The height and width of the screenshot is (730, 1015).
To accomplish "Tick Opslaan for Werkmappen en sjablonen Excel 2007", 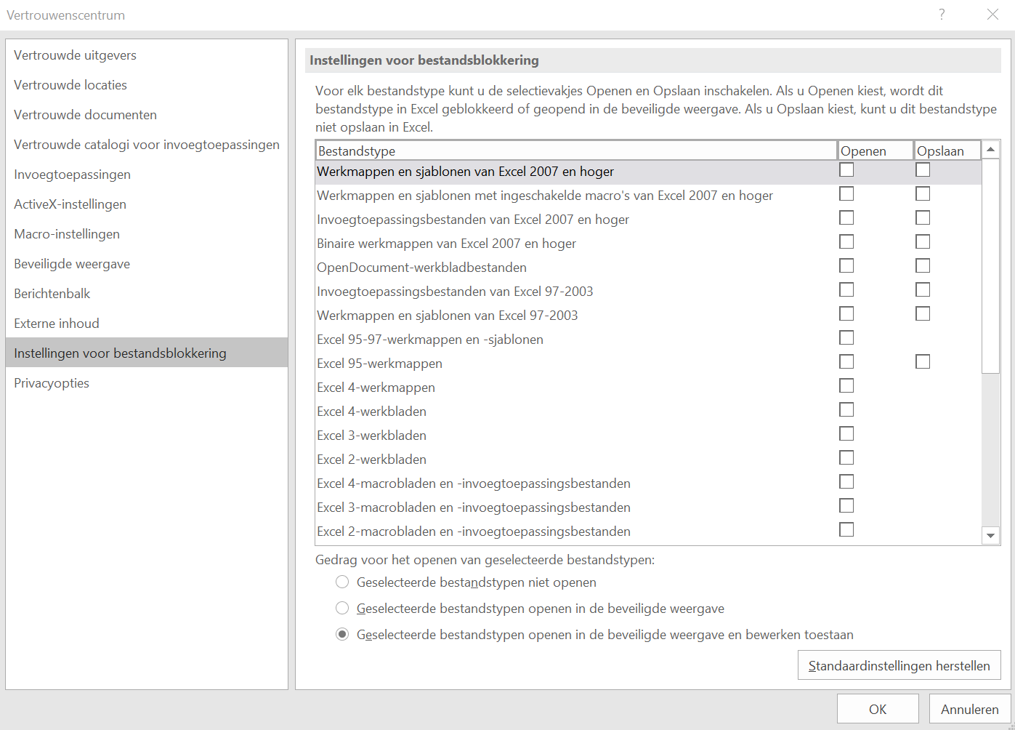I will click(x=923, y=170).
